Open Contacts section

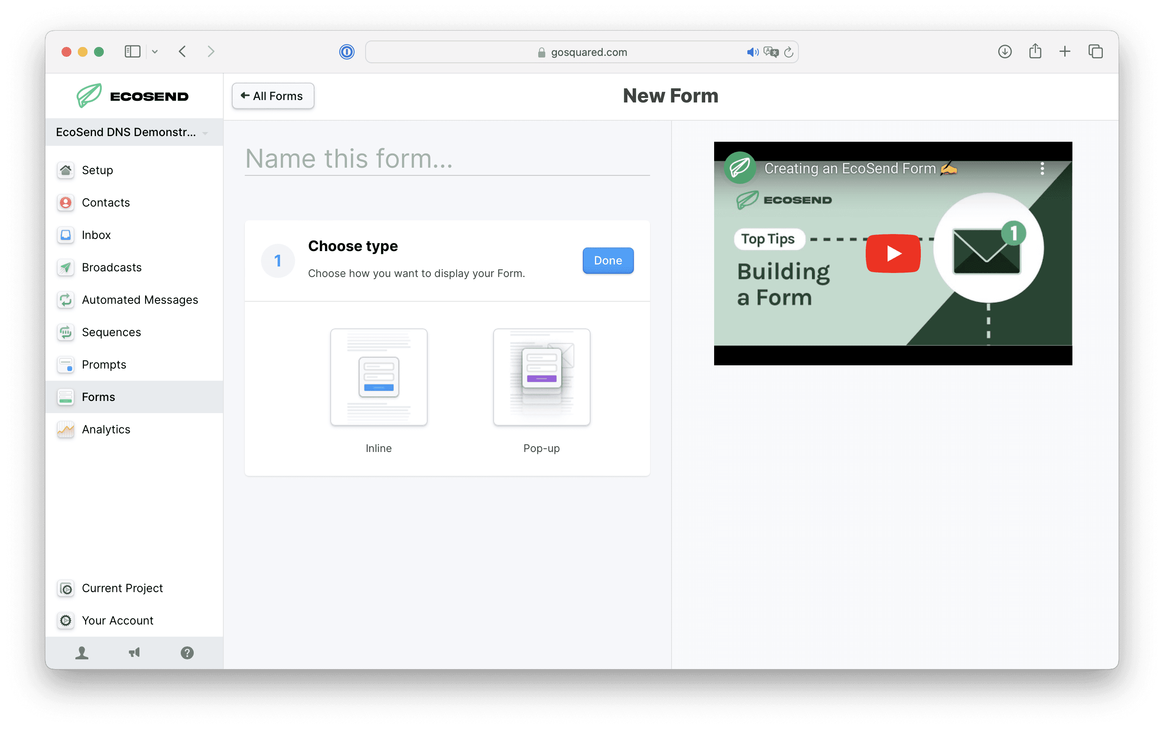(134, 202)
